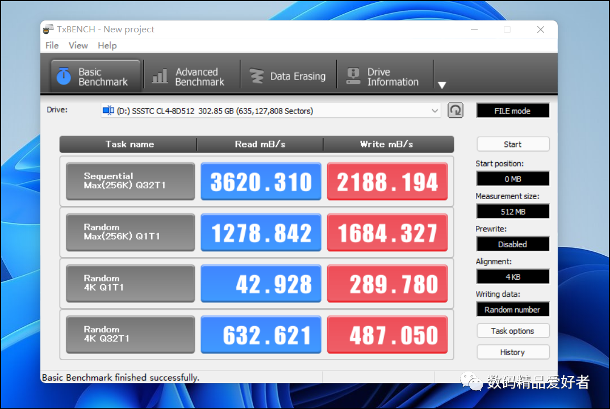Click the Random Max(256K) Q1T1 task button
610x409 pixels.
click(x=130, y=232)
